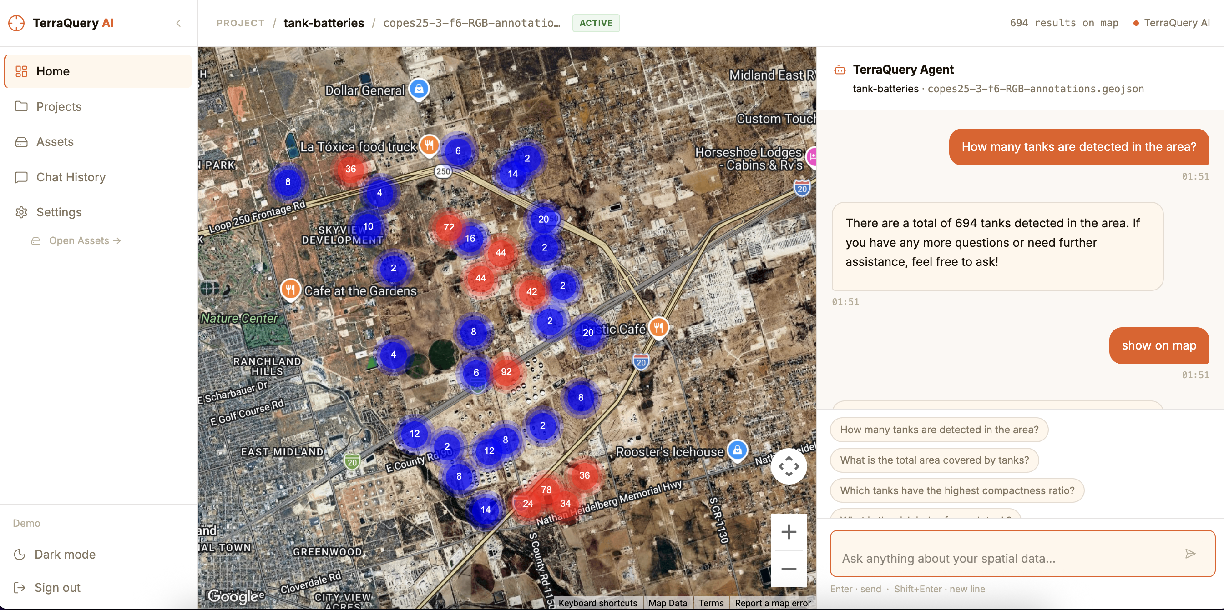Select the blue cluster marker 10
This screenshot has width=1224, height=610.
click(368, 226)
